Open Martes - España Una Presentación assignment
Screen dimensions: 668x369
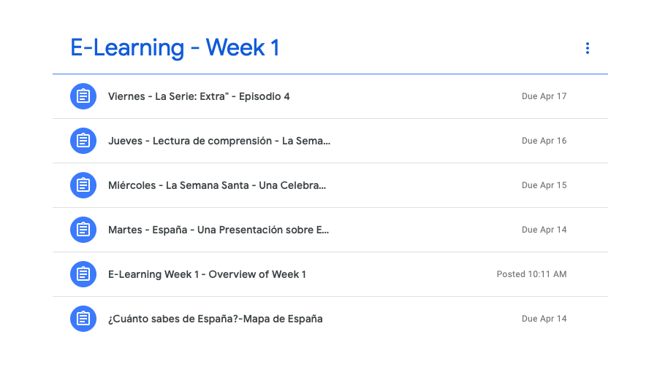tap(219, 230)
